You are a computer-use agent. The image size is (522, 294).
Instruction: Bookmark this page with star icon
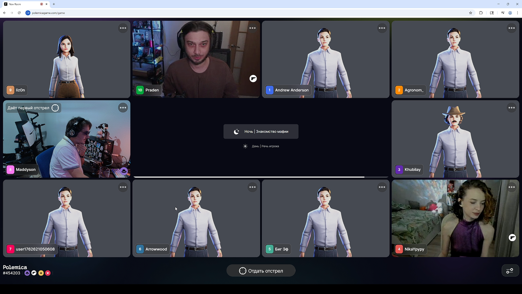pos(471,13)
